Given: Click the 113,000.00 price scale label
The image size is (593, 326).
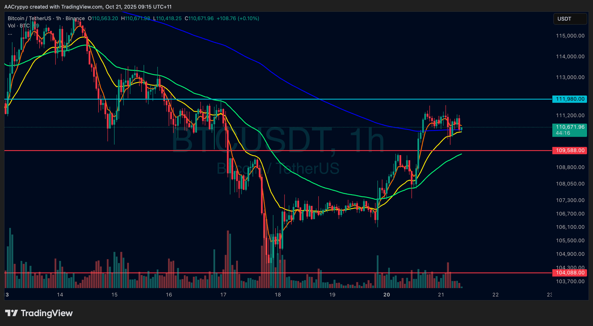Looking at the screenshot, I should (570, 78).
